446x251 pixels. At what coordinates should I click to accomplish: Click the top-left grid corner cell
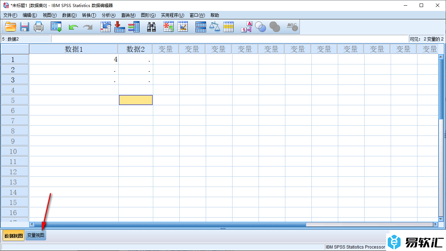coord(15,49)
